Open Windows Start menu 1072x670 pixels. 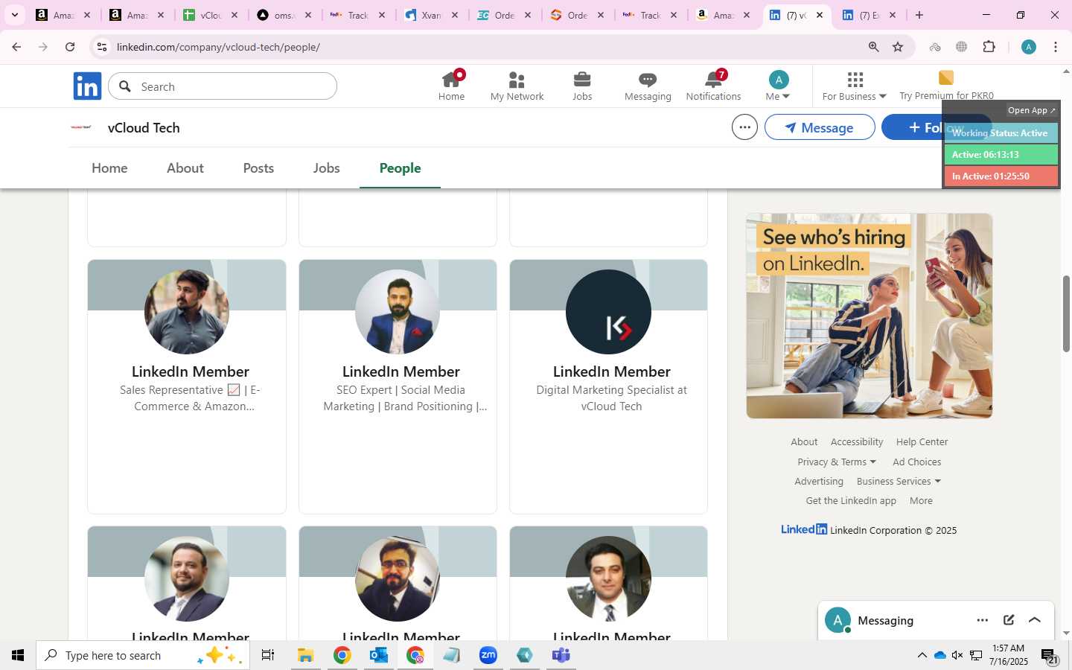[18, 655]
